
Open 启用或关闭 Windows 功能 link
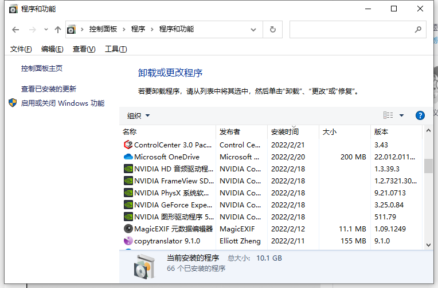[63, 103]
